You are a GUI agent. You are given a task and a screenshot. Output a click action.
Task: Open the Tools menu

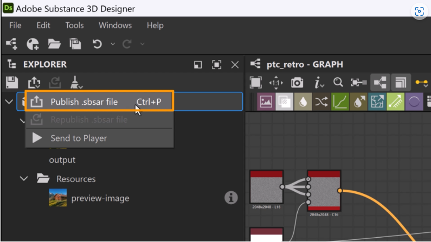(74, 25)
